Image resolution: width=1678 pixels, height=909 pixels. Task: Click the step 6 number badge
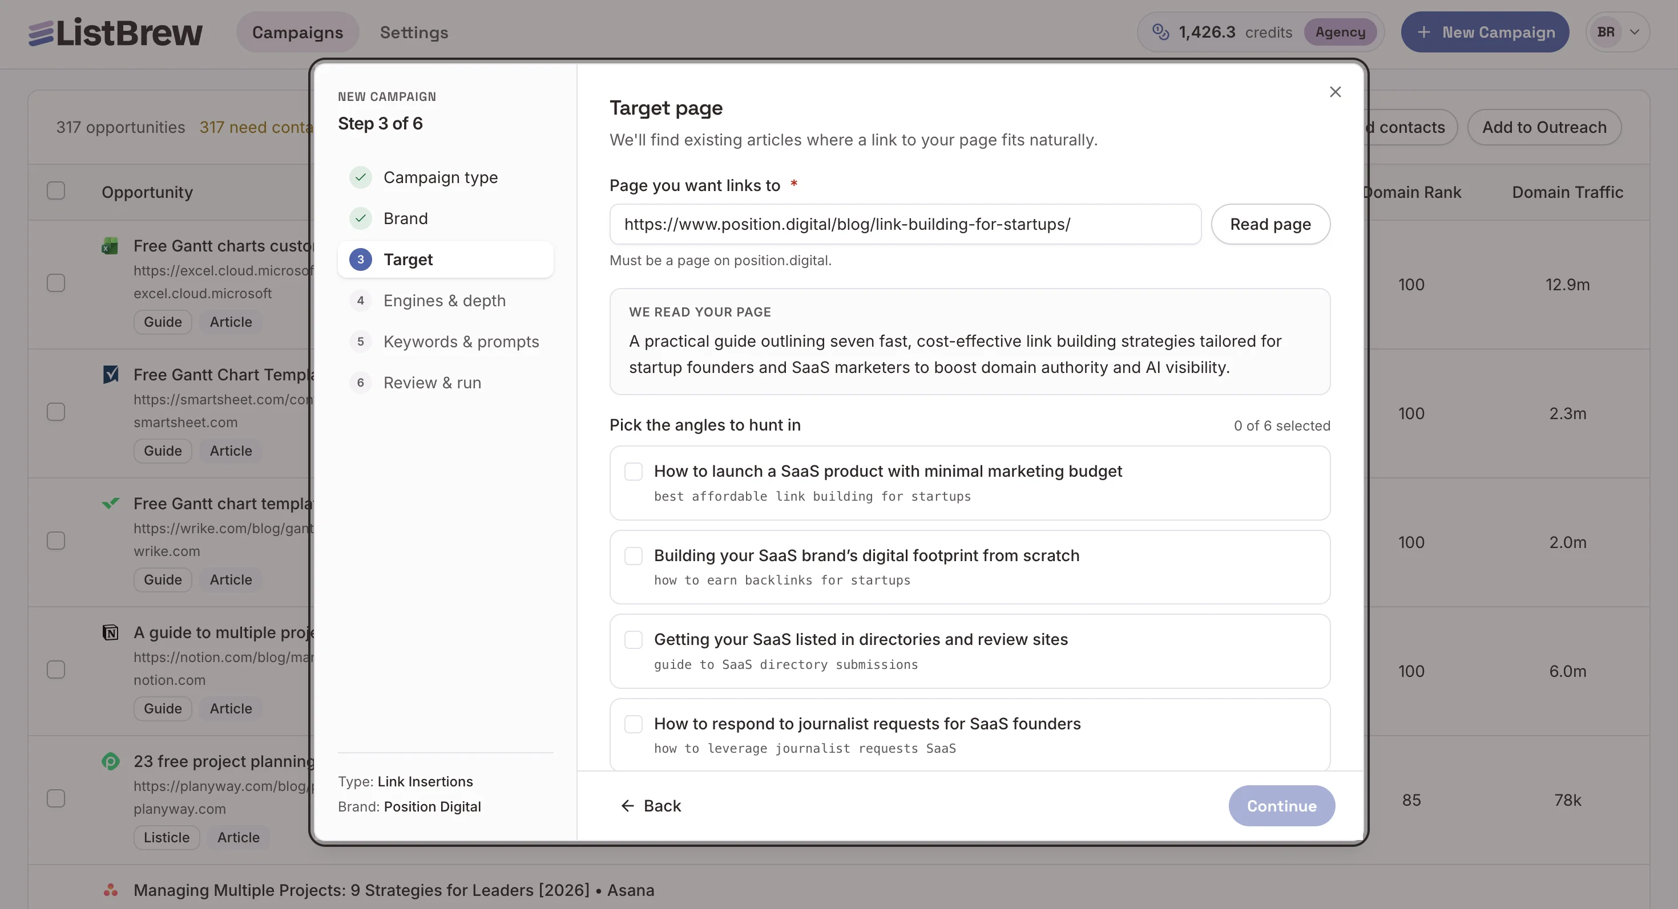coord(360,382)
